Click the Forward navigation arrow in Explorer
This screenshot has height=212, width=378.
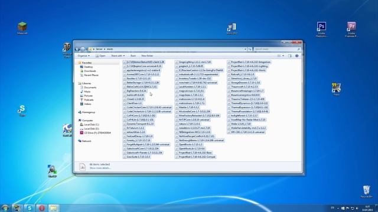click(x=83, y=49)
